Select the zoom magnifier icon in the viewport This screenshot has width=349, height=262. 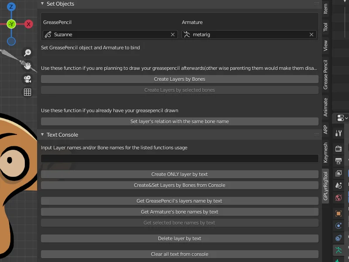pyautogui.click(x=27, y=52)
